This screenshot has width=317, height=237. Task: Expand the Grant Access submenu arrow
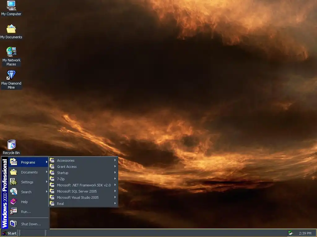(x=115, y=166)
